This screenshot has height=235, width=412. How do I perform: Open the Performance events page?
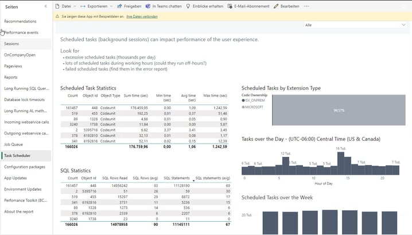coord(21,33)
